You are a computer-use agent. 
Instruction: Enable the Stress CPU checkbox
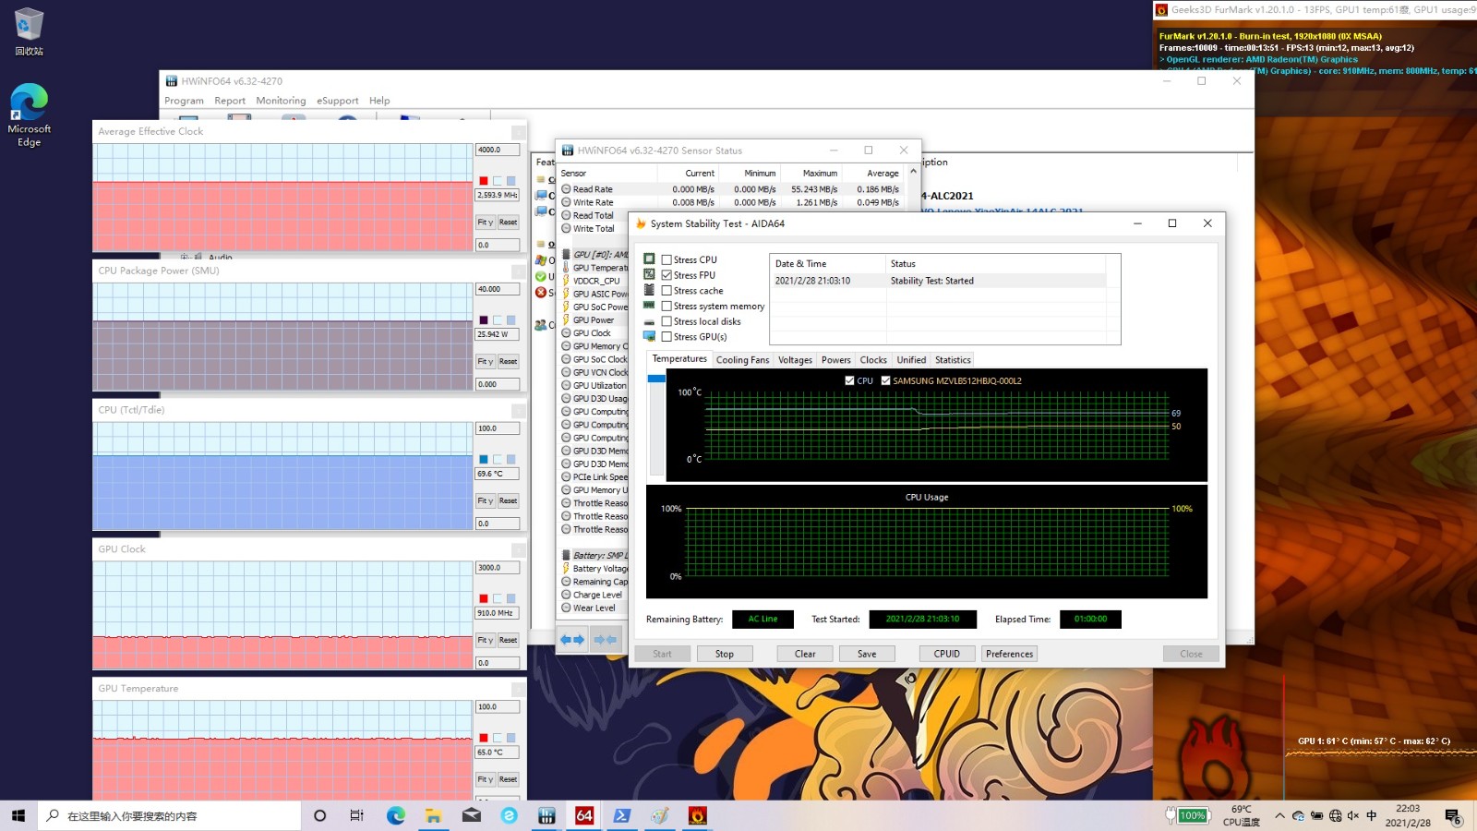tap(666, 260)
